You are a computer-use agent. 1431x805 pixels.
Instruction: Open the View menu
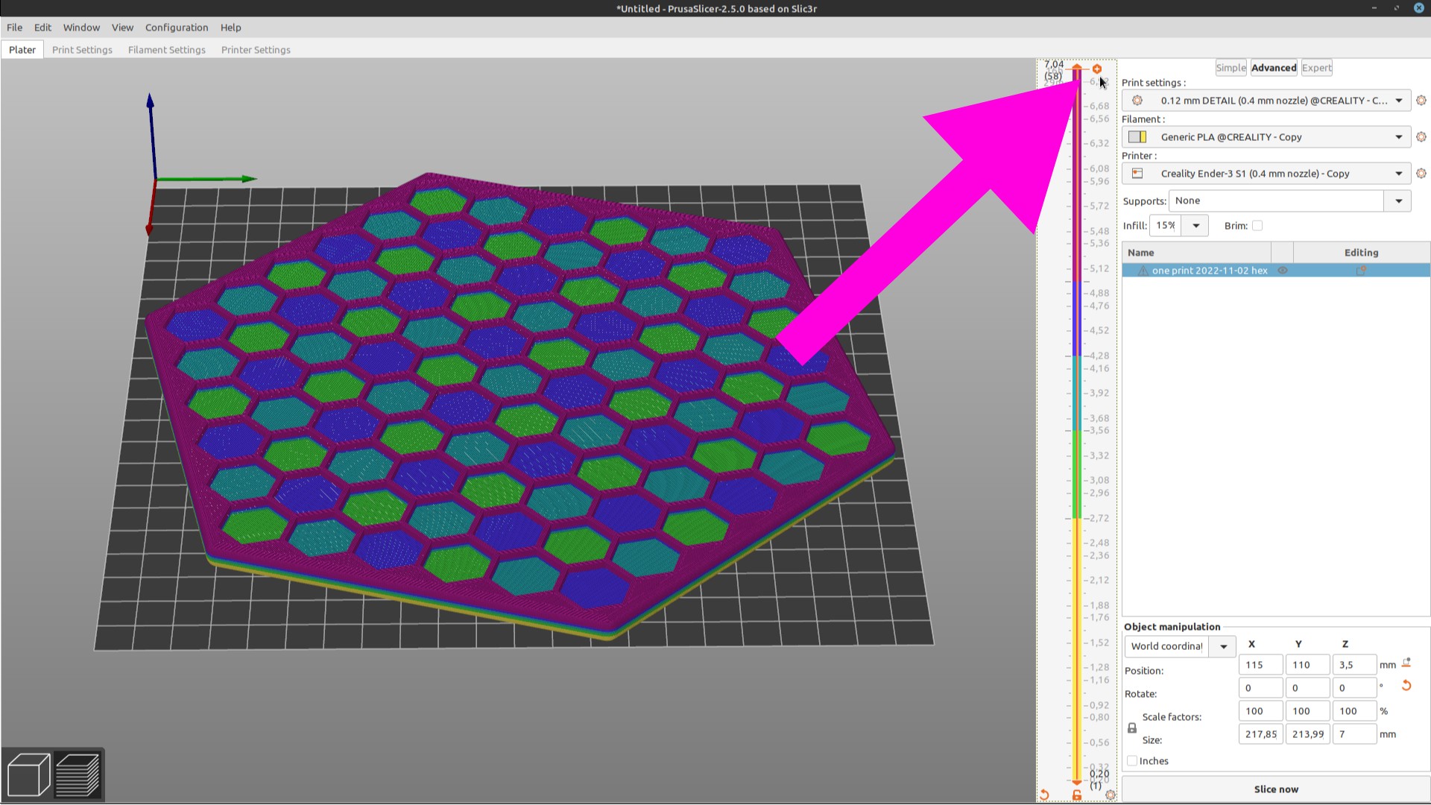click(x=122, y=28)
